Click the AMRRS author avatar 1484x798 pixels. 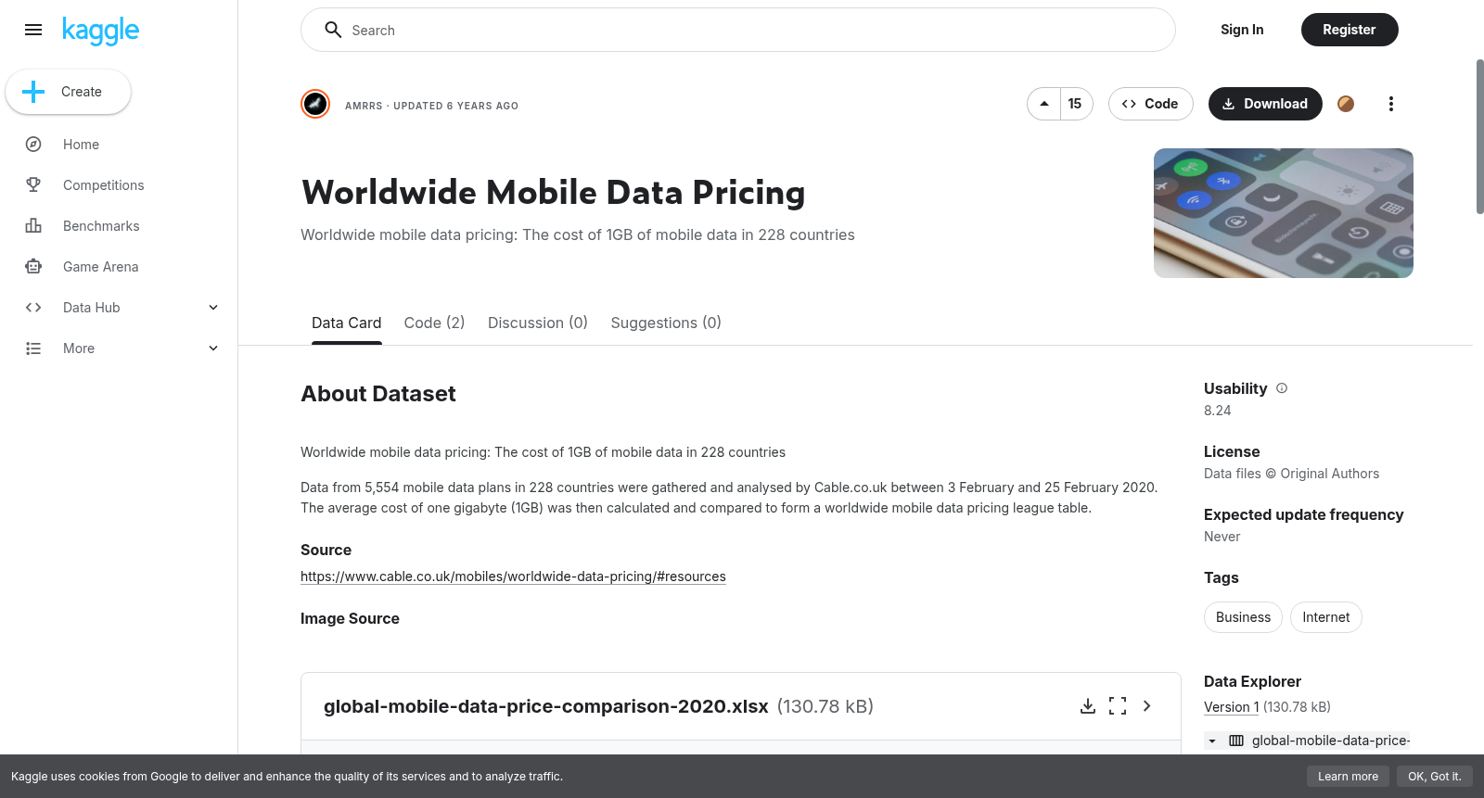(x=315, y=104)
